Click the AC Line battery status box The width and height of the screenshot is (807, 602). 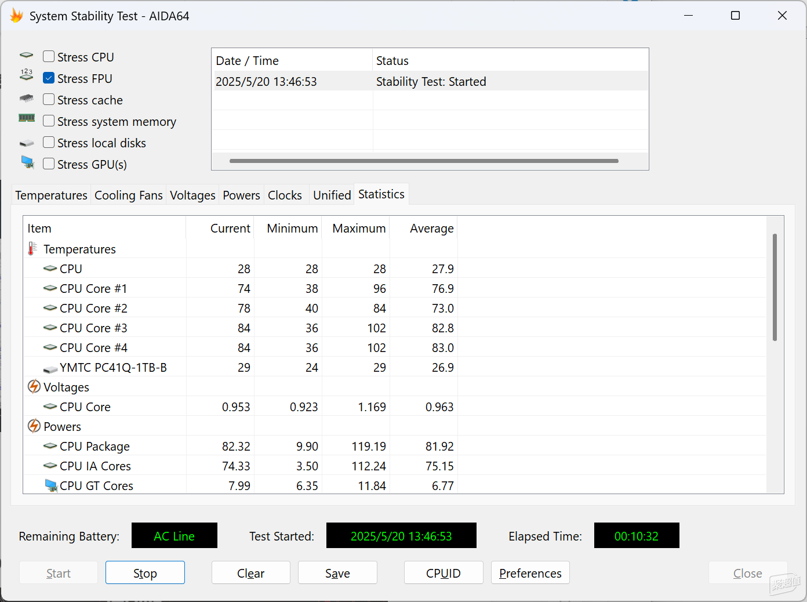175,536
